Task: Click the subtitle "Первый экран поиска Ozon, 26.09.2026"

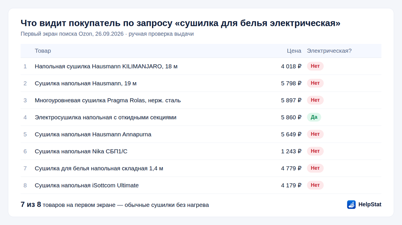Action: pyautogui.click(x=72, y=34)
